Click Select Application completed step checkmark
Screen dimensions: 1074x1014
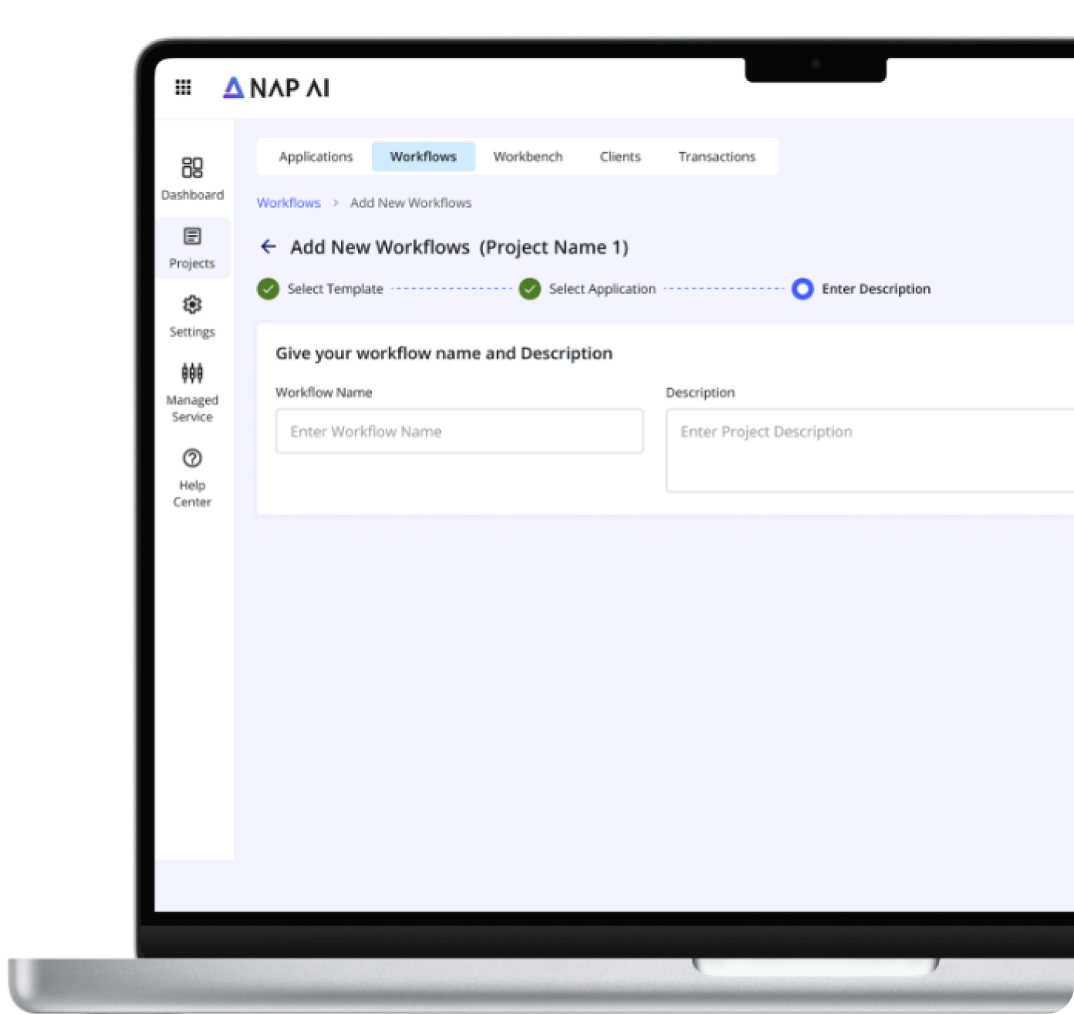click(x=529, y=289)
